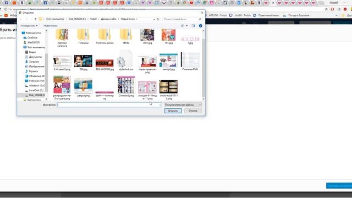Viewport: 352px width, 198px height.
Task: Select Этот компьютер in the breadcrumb path
Action: (55, 19)
